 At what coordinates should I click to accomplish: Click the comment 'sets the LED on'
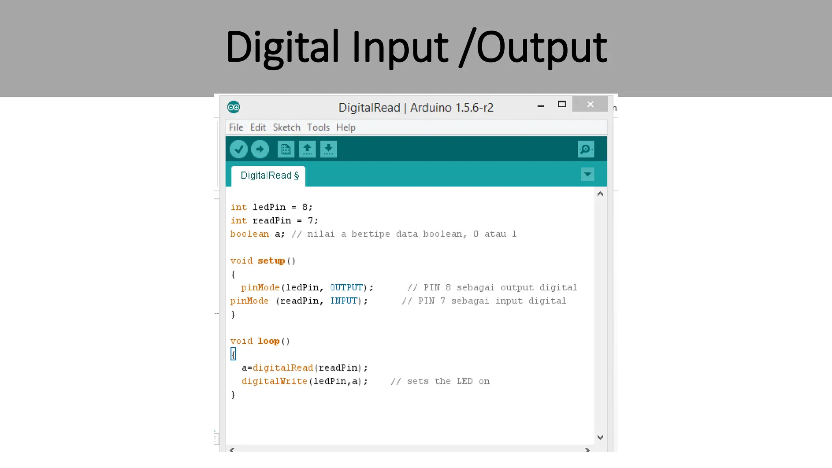click(x=440, y=381)
